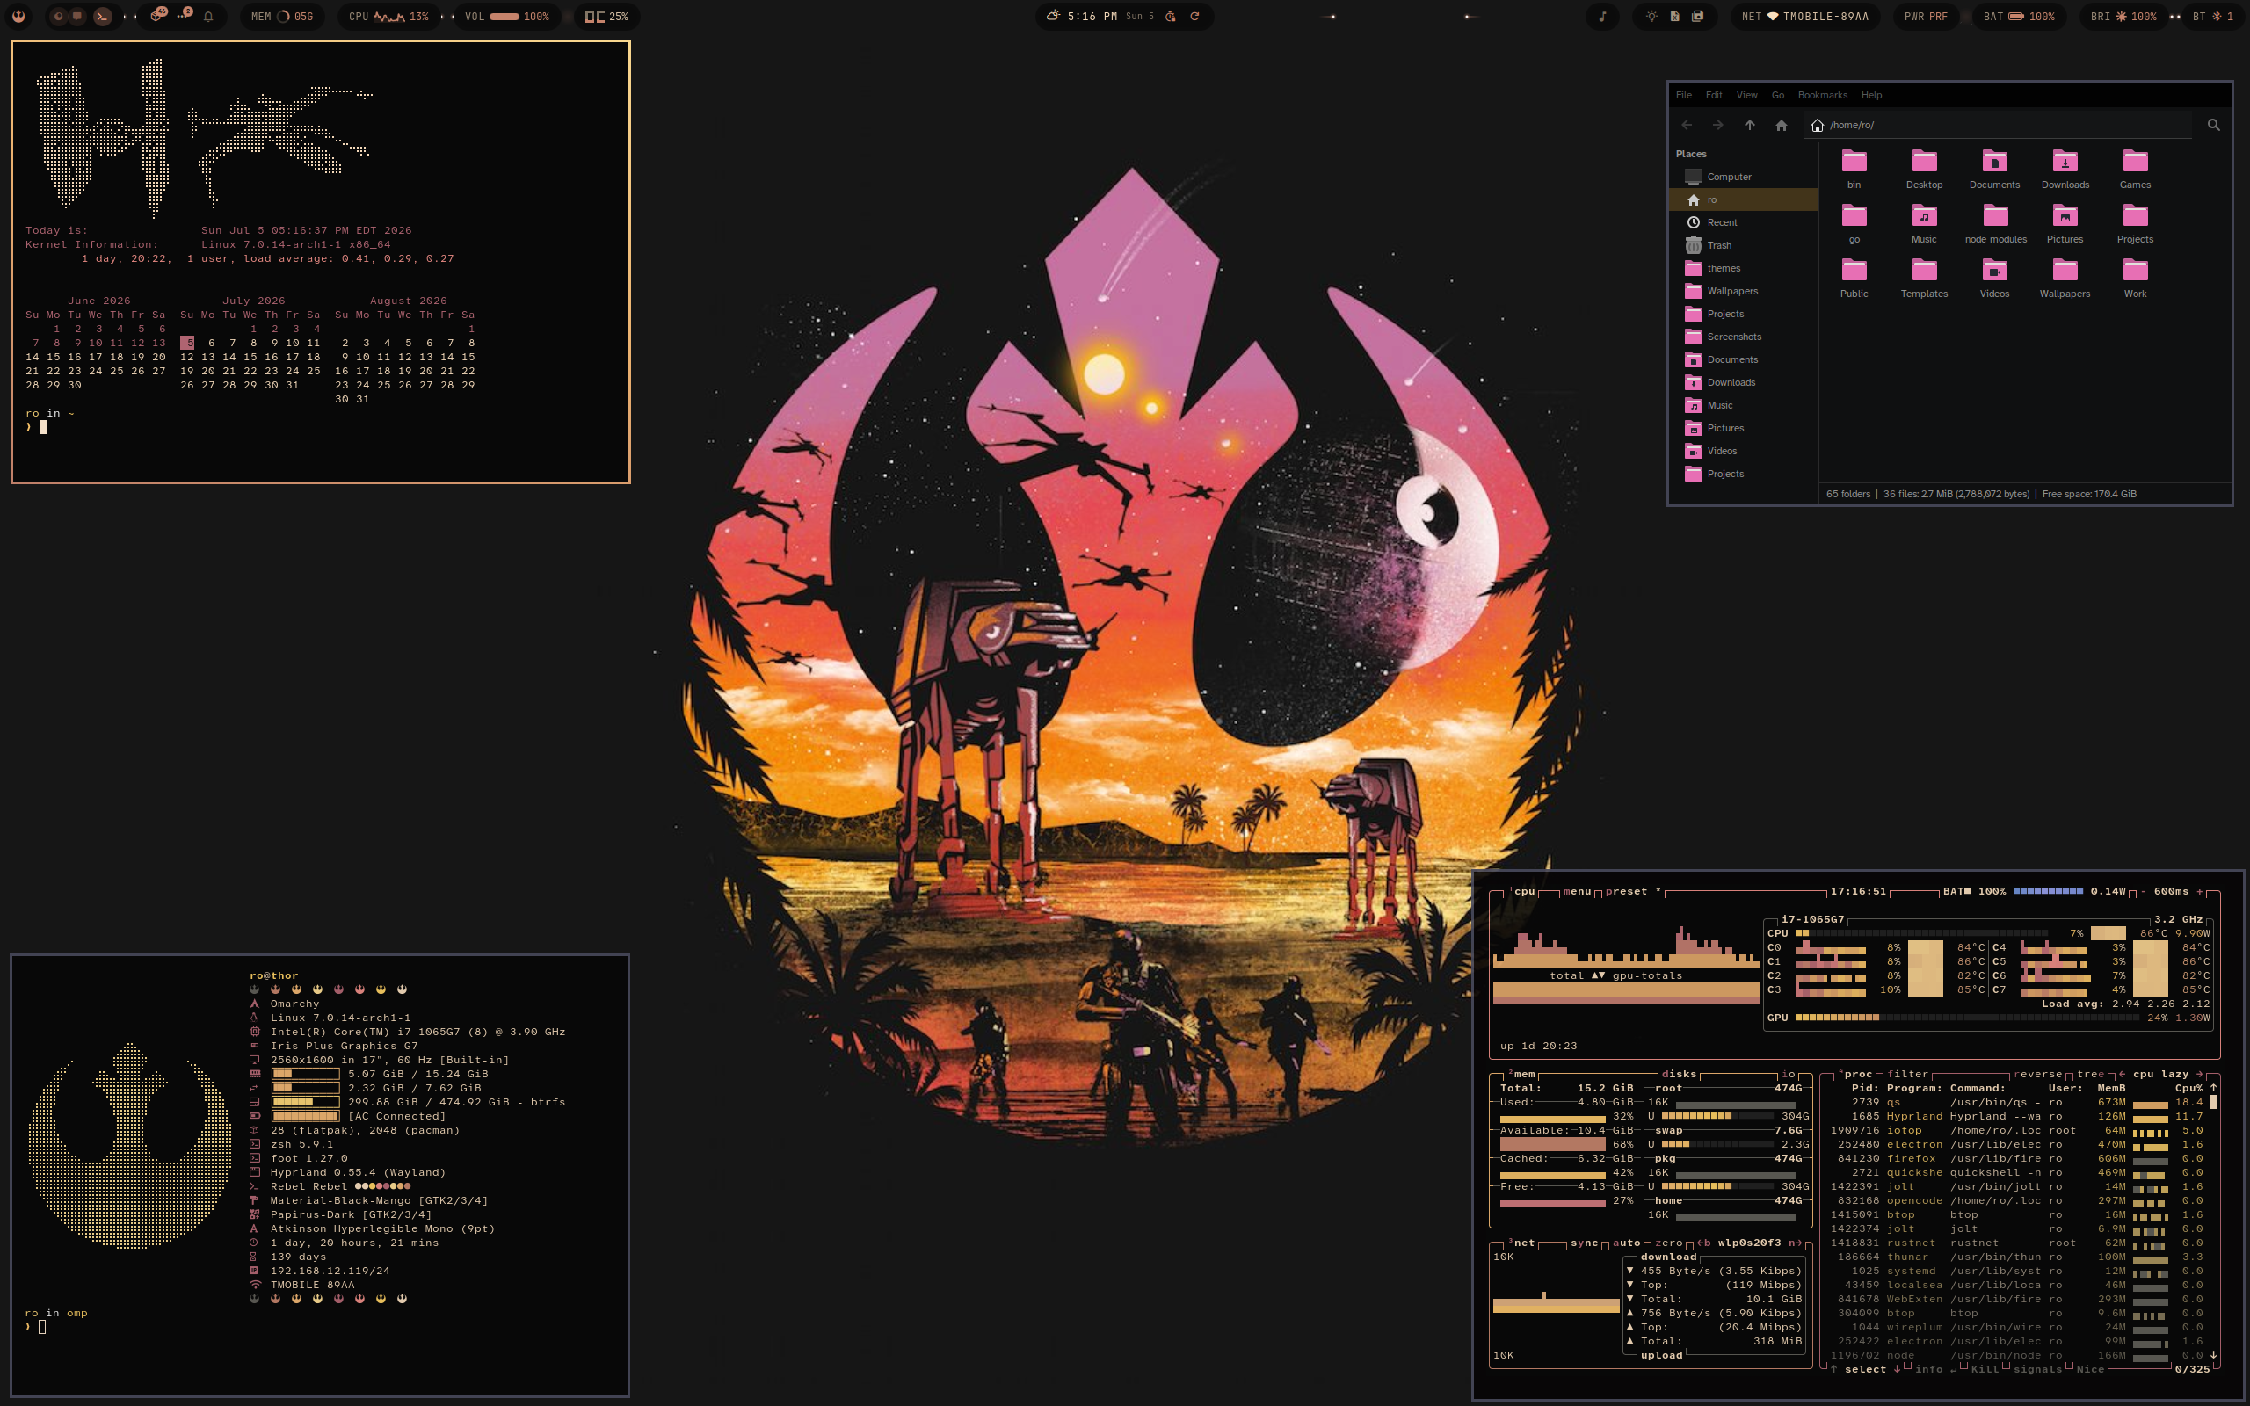Viewport: 2250px width, 1406px height.
Task: Toggle PWR PRF power profile in top bar
Action: click(1926, 17)
